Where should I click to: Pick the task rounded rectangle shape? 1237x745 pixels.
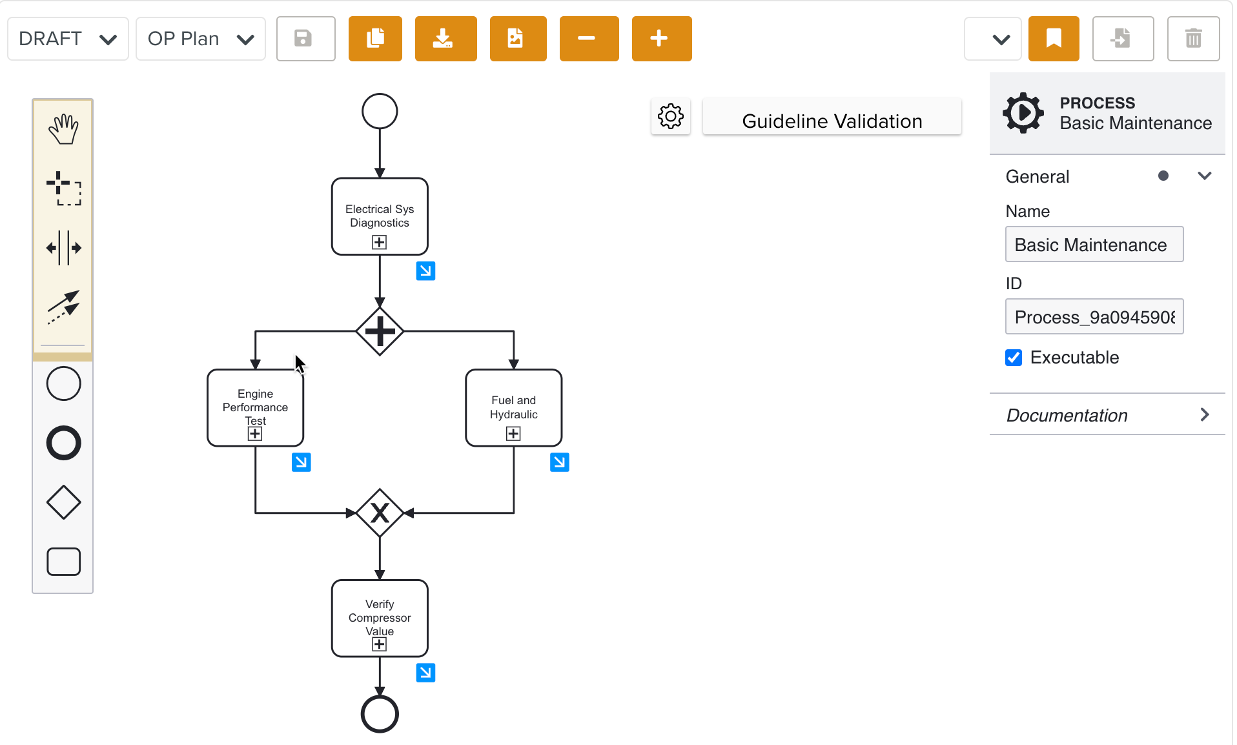[63, 562]
